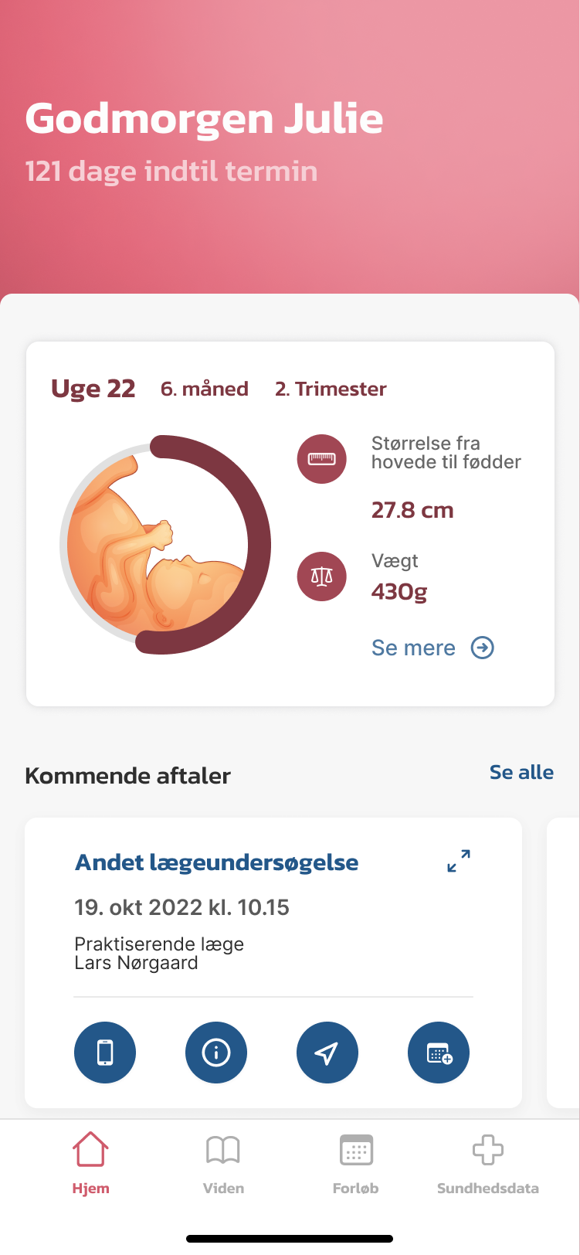Viewport: 580px width, 1255px height.
Task: Open appointment info circle icon
Action: pos(216,1053)
